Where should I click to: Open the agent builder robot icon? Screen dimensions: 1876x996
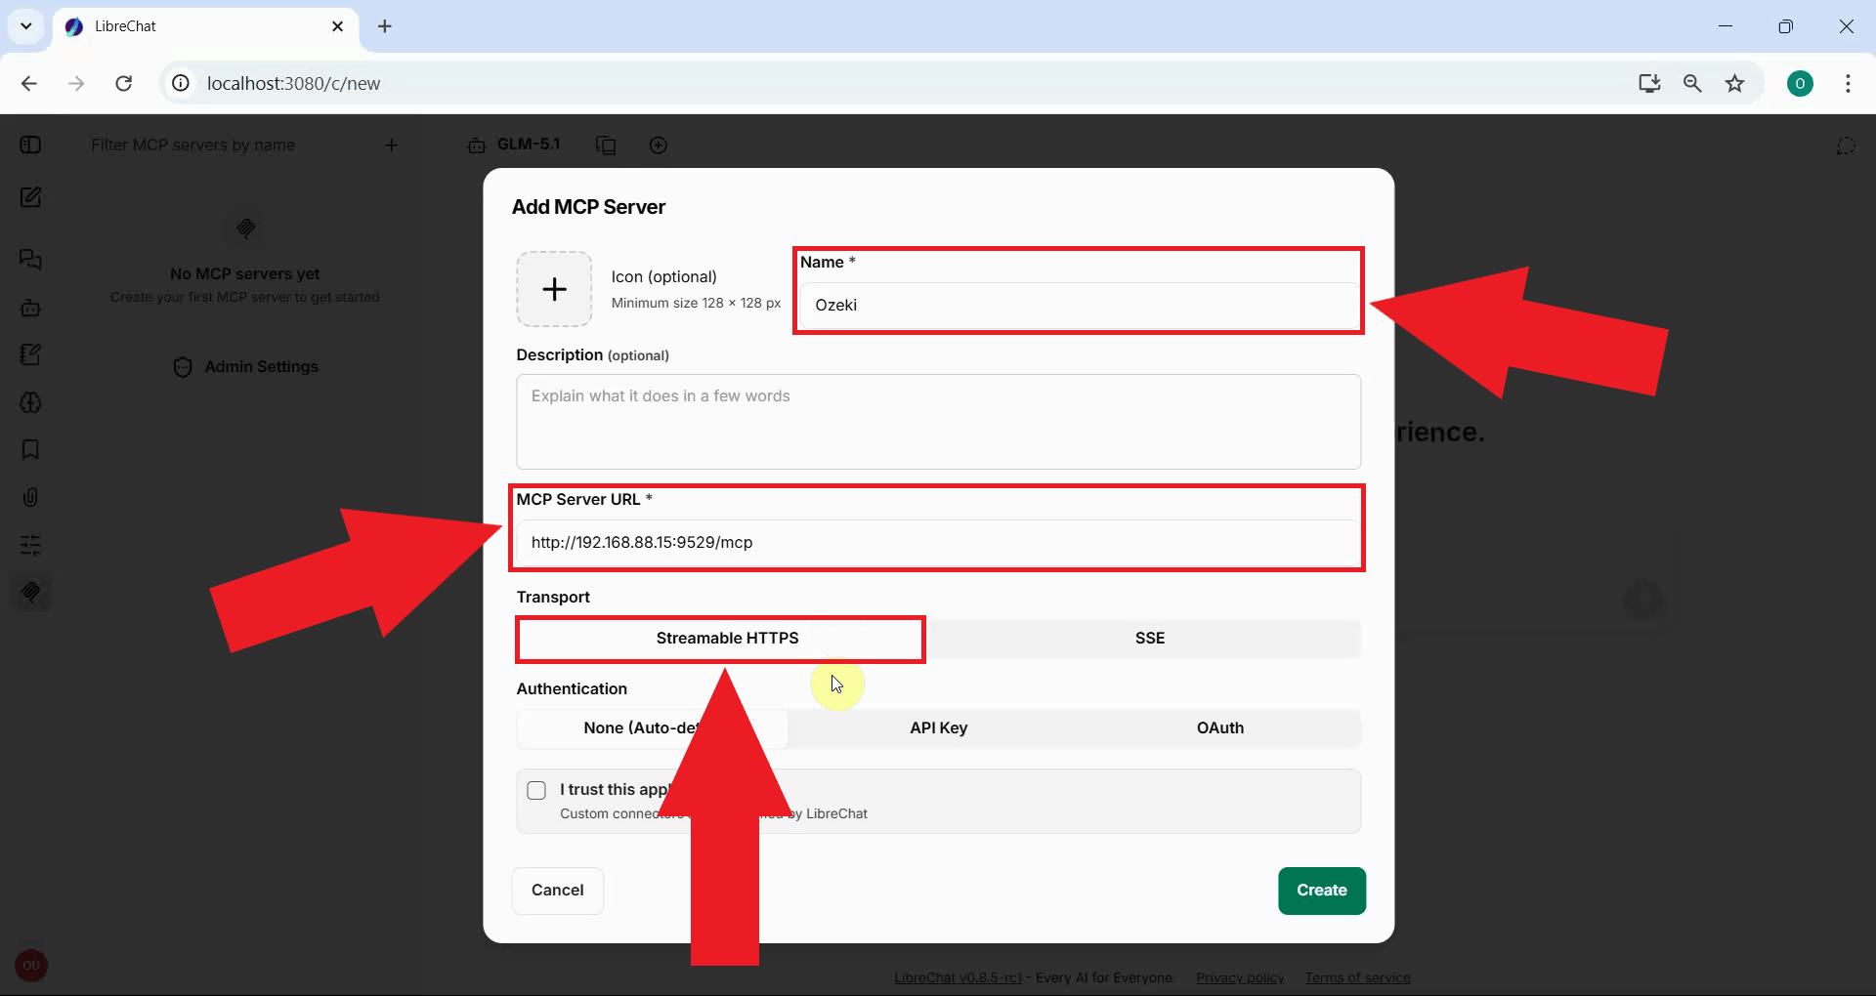point(30,308)
